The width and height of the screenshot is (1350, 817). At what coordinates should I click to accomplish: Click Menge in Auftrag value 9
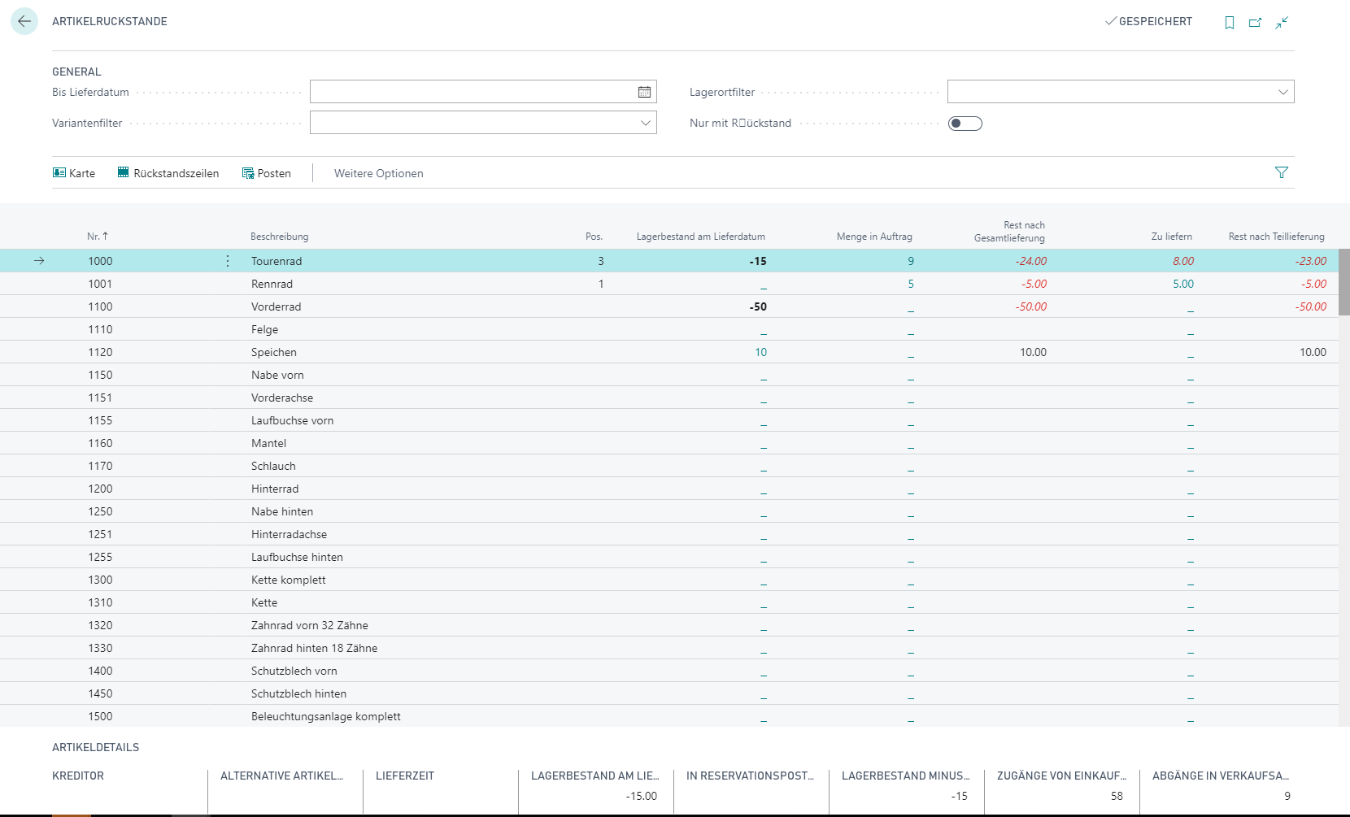tap(911, 261)
